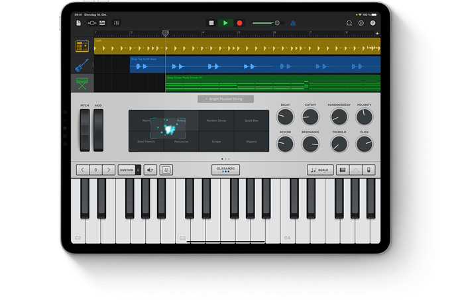Select the green keyboard track icon
Screen dimensions: 452x300
pos(82,83)
